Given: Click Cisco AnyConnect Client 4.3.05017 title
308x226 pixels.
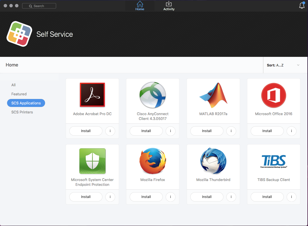Looking at the screenshot, I should point(153,116).
